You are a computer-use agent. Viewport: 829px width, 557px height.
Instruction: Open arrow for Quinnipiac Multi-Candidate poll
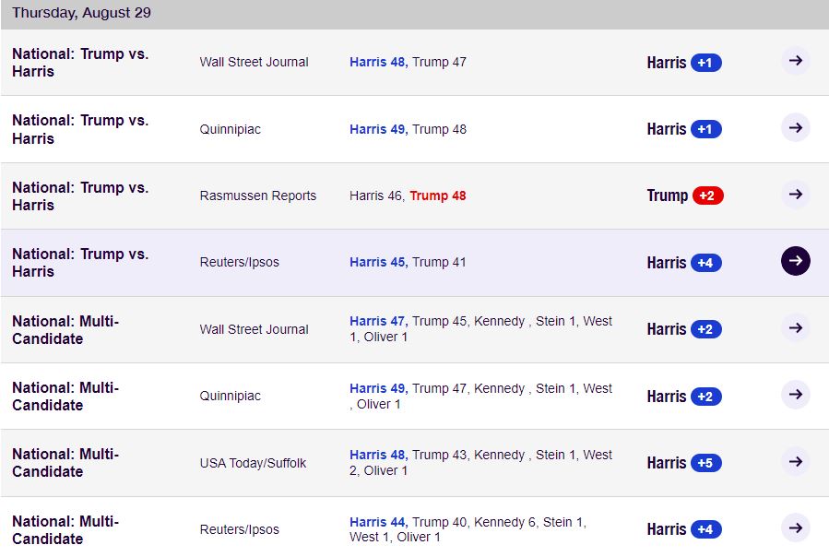click(x=795, y=395)
